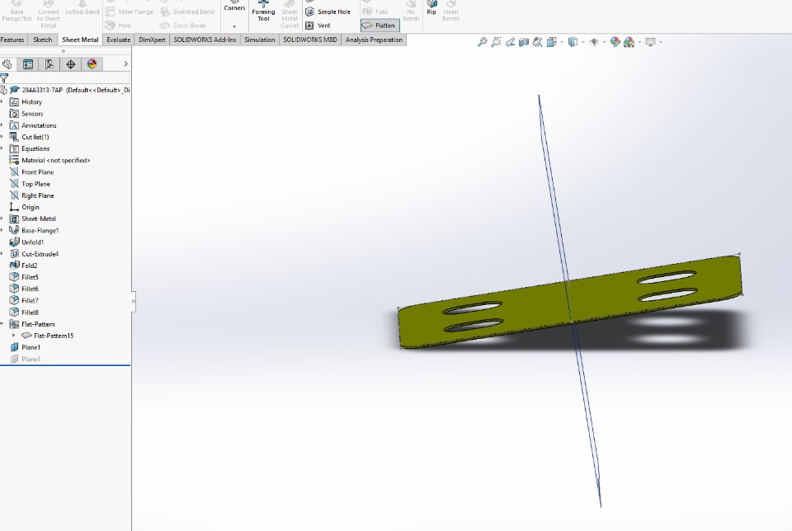Open the Display Style dropdown arrow

(x=583, y=42)
